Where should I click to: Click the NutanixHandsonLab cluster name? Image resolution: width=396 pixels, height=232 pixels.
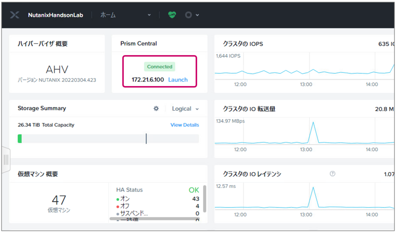55,15
